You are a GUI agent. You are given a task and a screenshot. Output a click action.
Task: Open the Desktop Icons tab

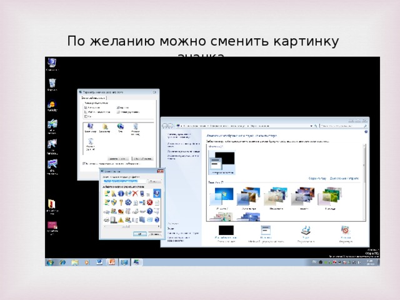[93, 97]
